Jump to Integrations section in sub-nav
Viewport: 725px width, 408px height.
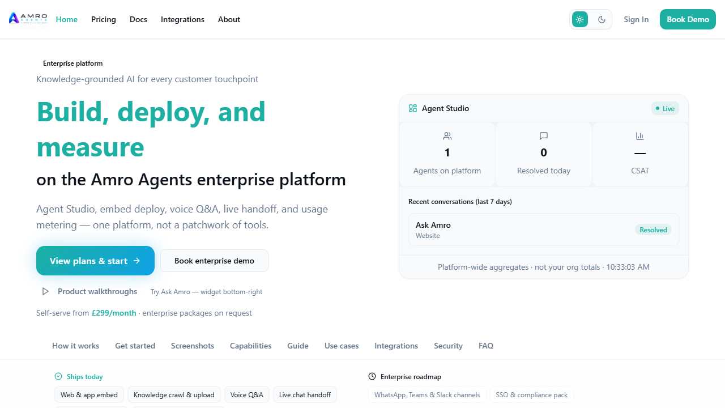[x=396, y=346]
